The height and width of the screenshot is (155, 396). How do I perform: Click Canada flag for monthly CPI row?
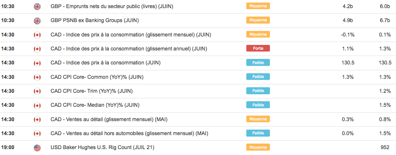click(37, 35)
